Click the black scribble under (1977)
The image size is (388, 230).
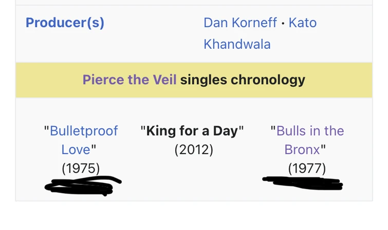(x=303, y=182)
